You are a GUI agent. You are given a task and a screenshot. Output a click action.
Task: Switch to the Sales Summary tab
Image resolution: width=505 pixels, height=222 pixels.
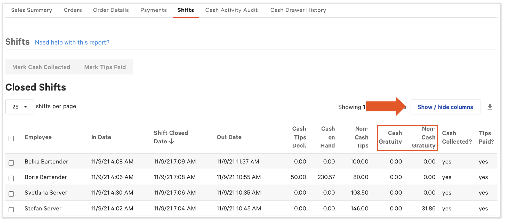coord(32,10)
